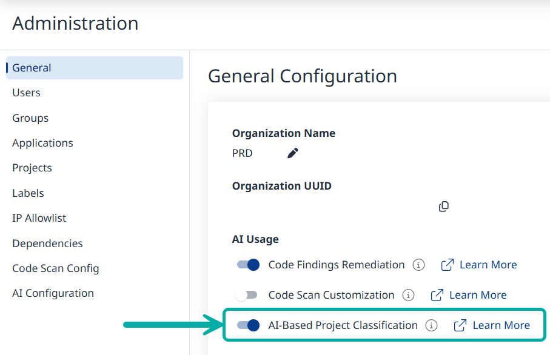Image resolution: width=550 pixels, height=355 pixels.
Task: Go to Groups in the sidebar
Action: [x=30, y=118]
